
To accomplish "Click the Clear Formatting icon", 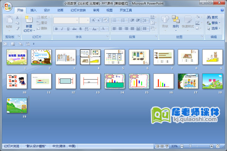I will [106, 20].
